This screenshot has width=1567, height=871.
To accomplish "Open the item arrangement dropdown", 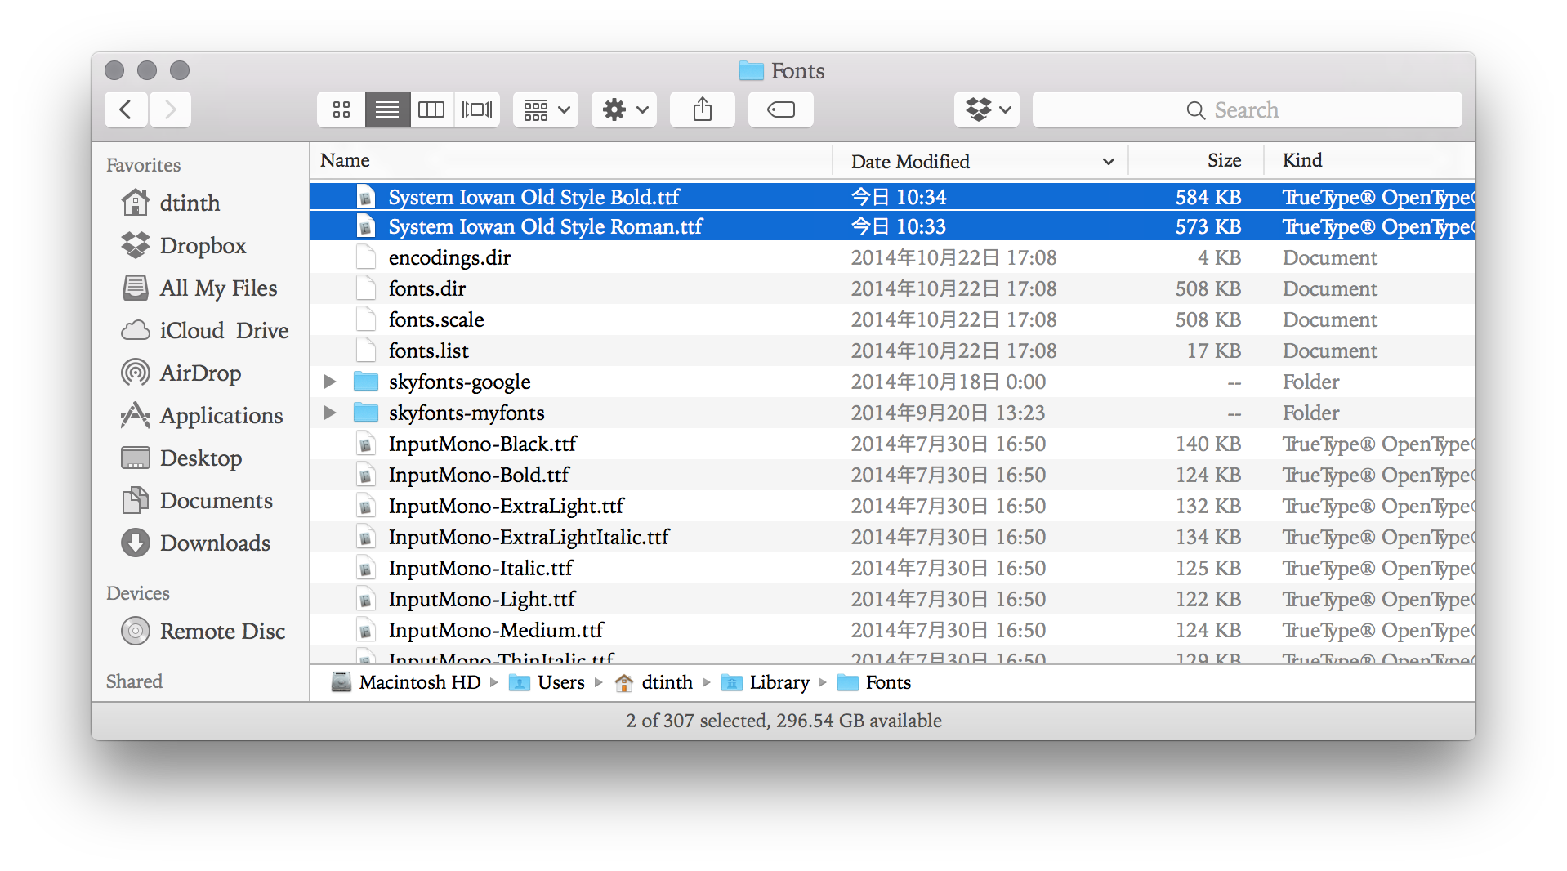I will coord(546,109).
